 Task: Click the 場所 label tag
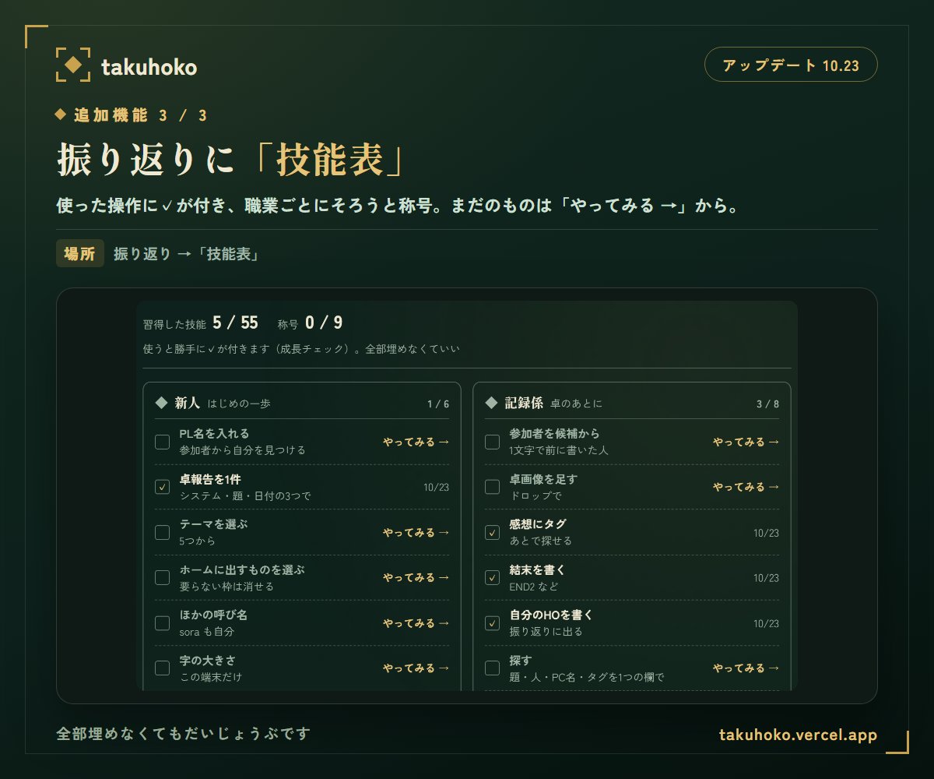(80, 254)
